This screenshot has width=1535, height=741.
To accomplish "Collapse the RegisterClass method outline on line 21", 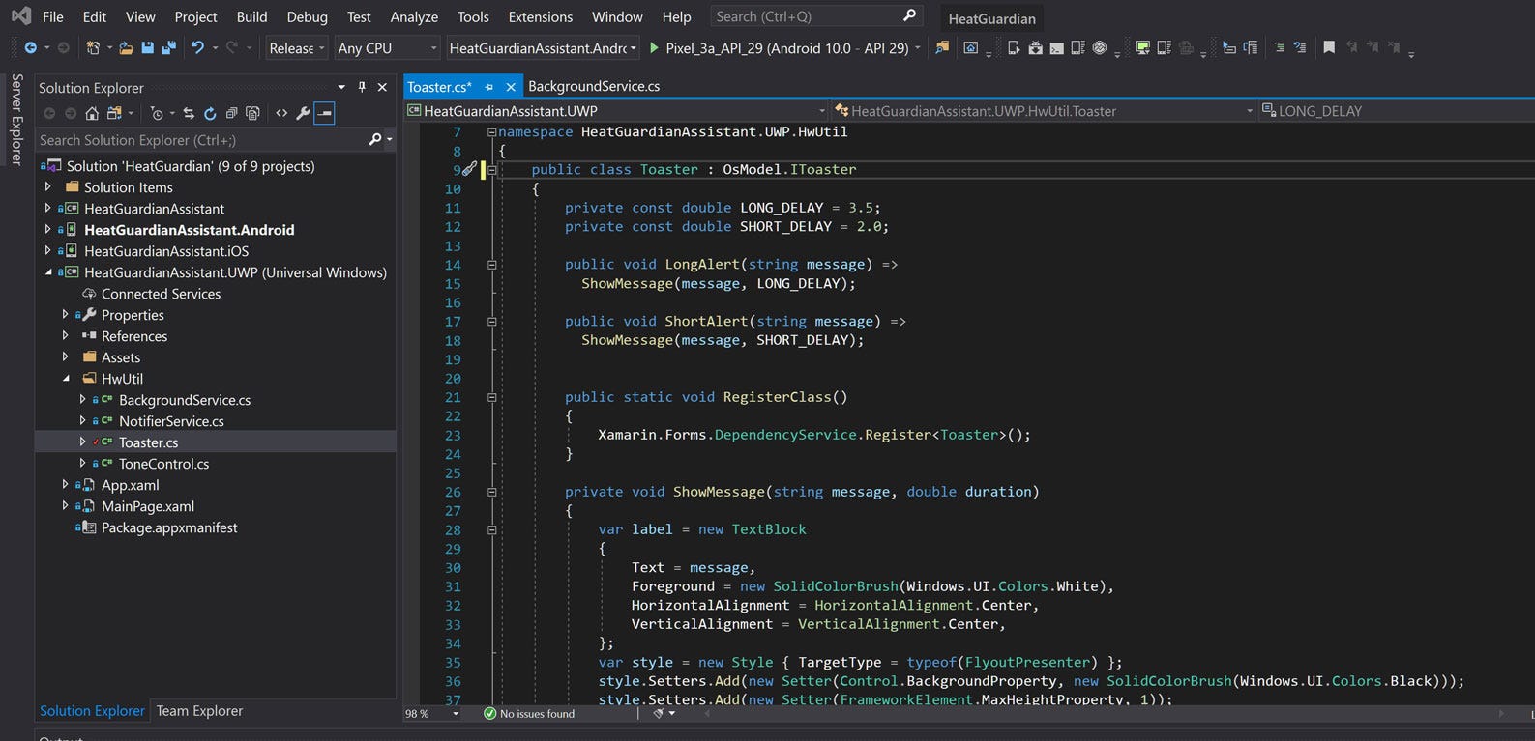I will [x=491, y=397].
